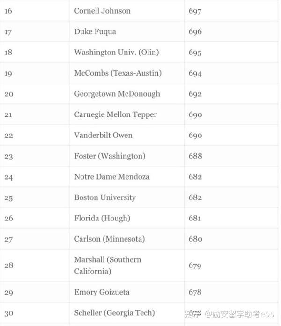Select Scheller (Georgia Tech) row text

(114, 313)
